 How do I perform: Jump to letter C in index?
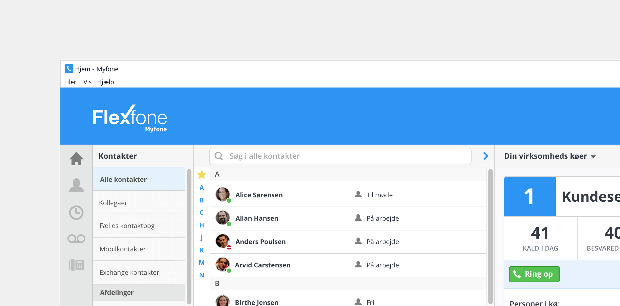201,213
